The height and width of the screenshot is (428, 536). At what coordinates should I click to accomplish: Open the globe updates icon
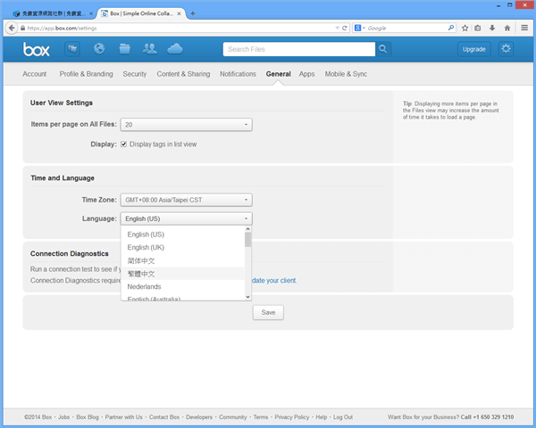(x=99, y=48)
